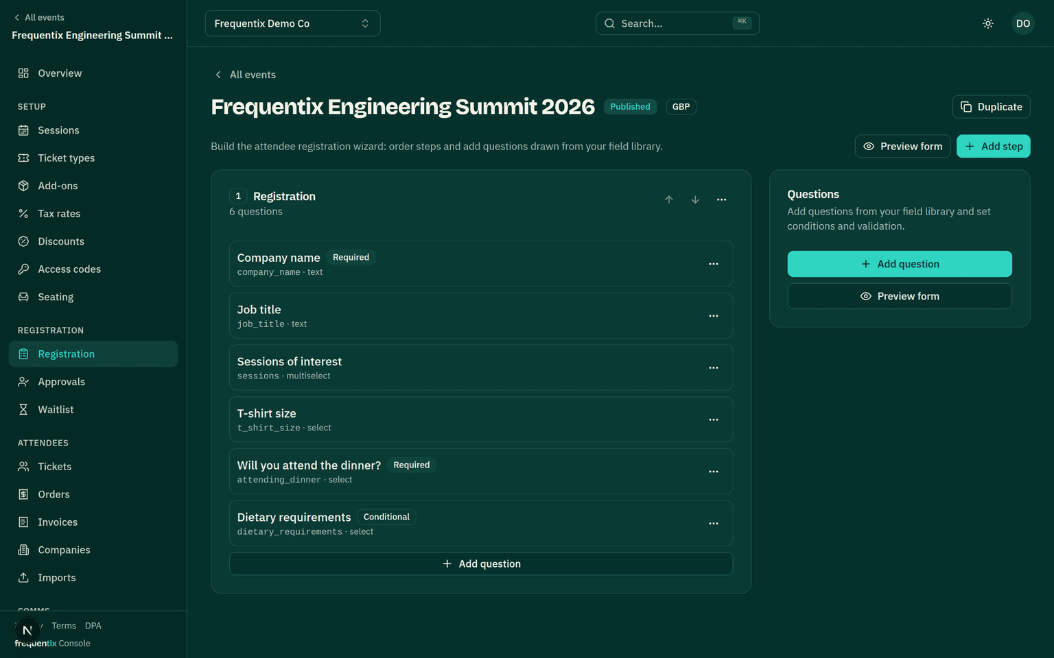Click the Sessions calendar icon
Viewport: 1054px width, 658px height.
pos(23,130)
